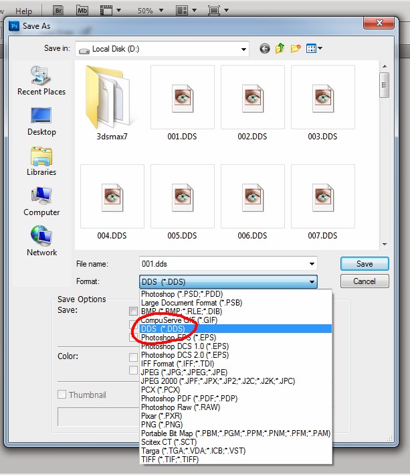Viewport: 410px width, 475px height.
Task: Choose Photoshop PDF format
Action: point(235,399)
